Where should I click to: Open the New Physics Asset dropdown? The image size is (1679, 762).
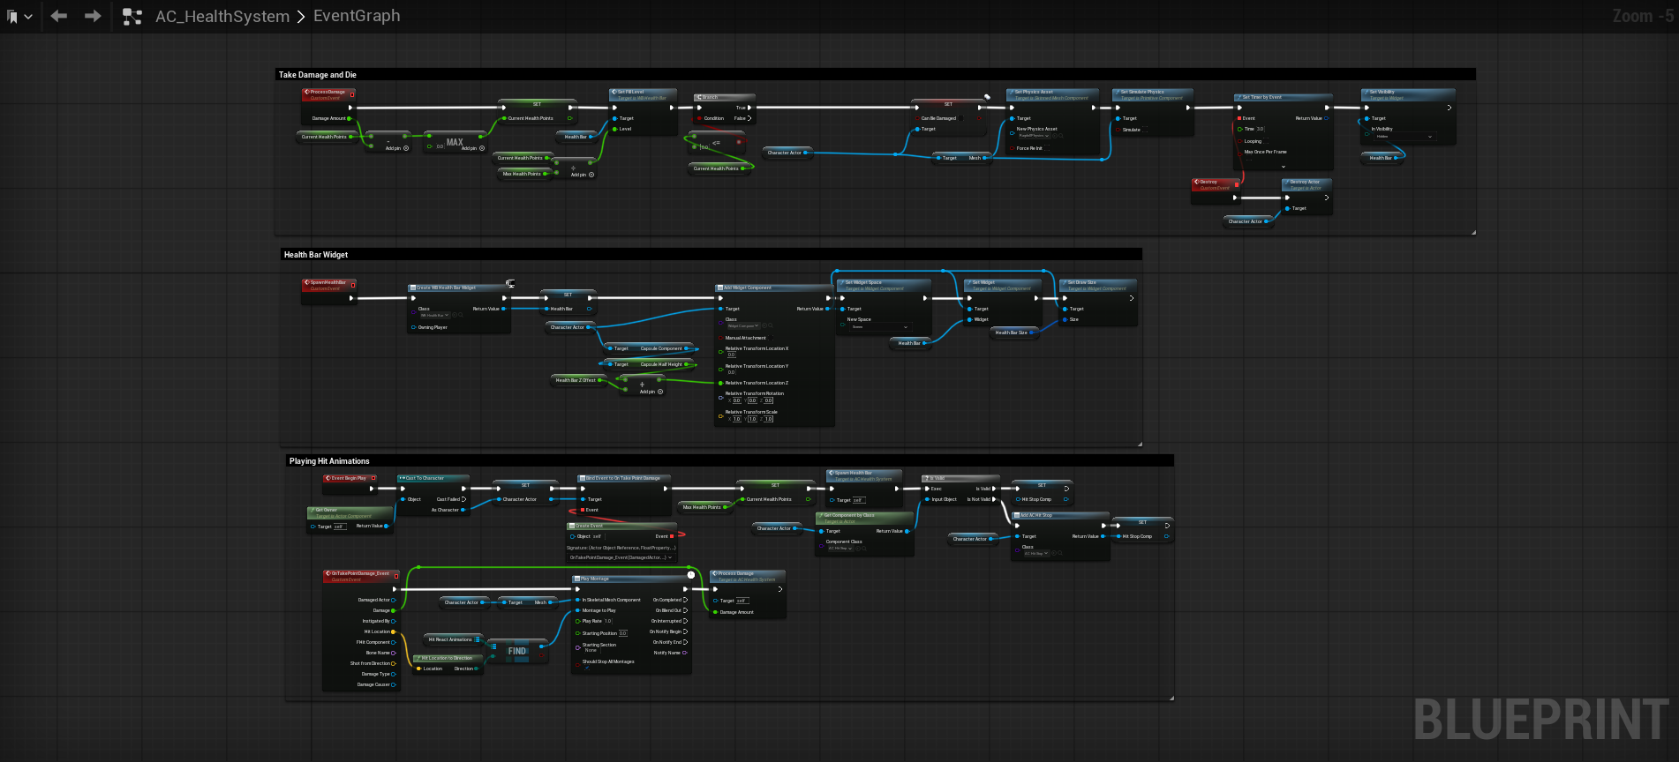coord(1034,136)
